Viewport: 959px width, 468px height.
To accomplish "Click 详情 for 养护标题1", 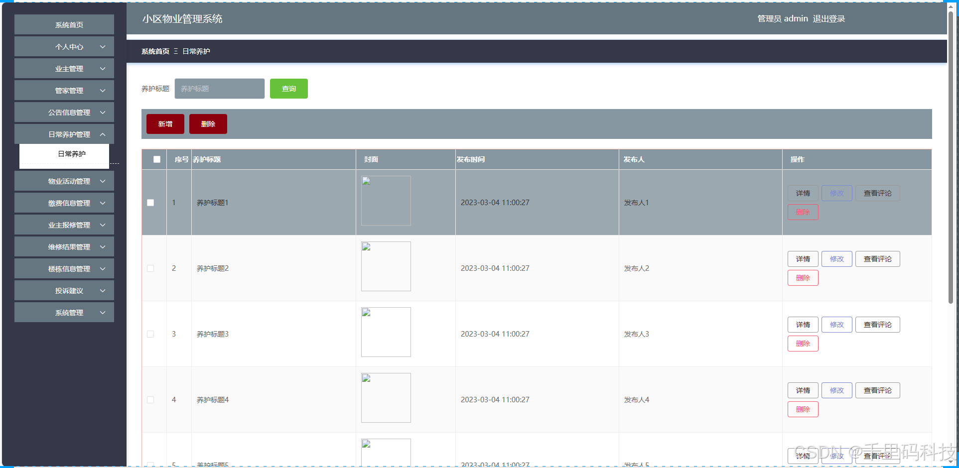I will point(803,193).
